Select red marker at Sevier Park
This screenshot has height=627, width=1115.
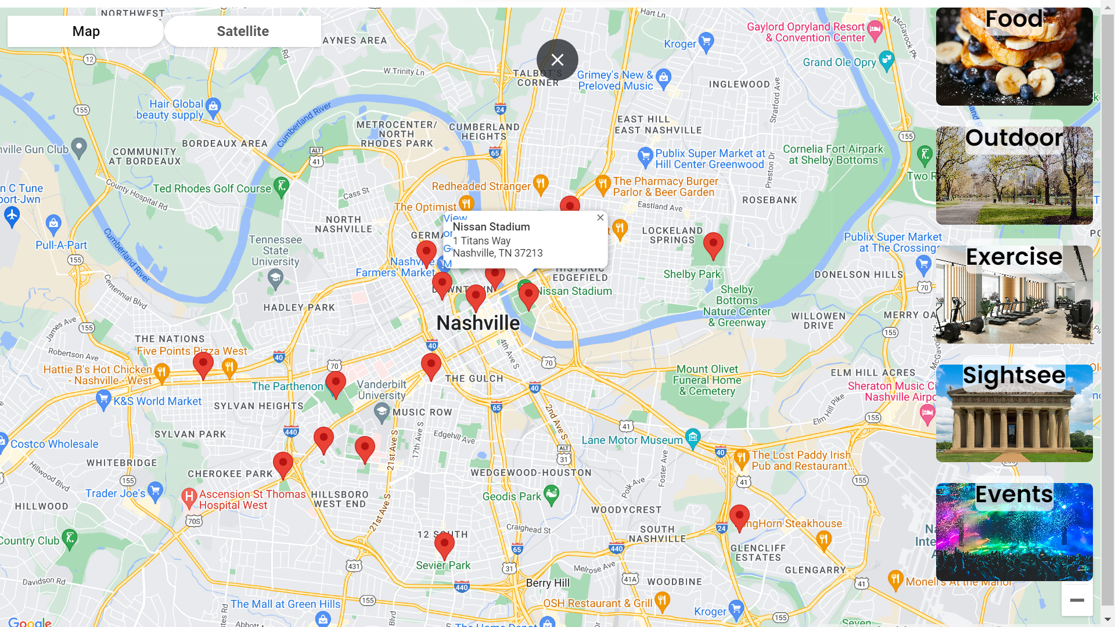coord(444,545)
